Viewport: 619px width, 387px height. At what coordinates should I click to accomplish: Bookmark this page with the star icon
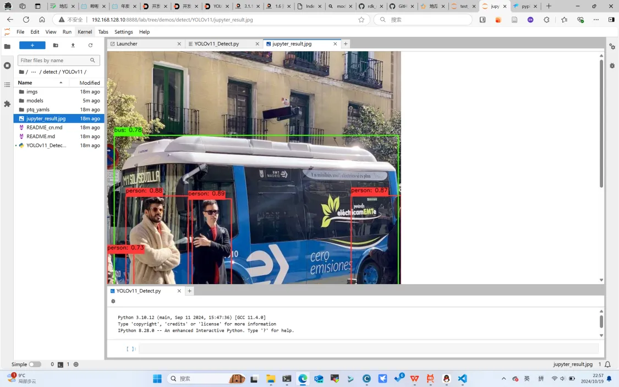click(x=361, y=19)
